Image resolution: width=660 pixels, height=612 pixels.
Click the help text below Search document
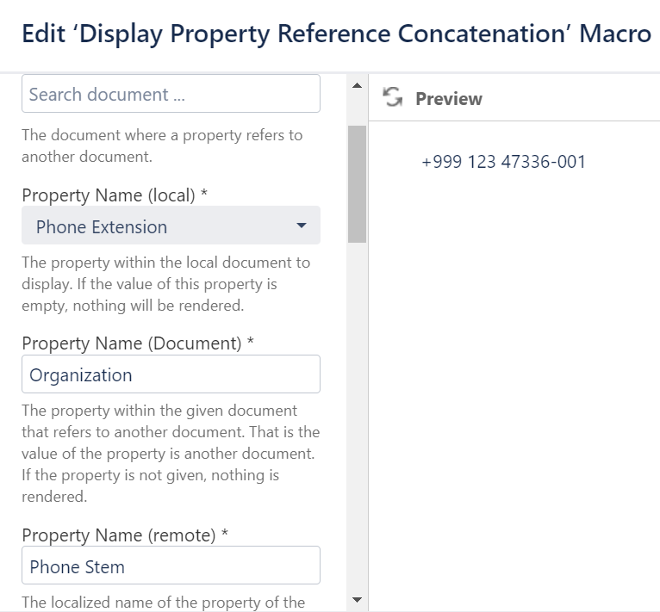point(162,146)
